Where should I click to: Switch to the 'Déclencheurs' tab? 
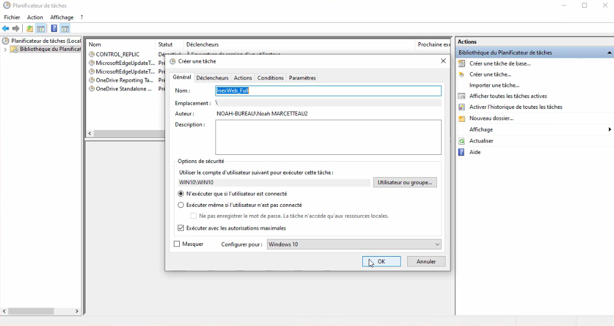[x=212, y=78]
